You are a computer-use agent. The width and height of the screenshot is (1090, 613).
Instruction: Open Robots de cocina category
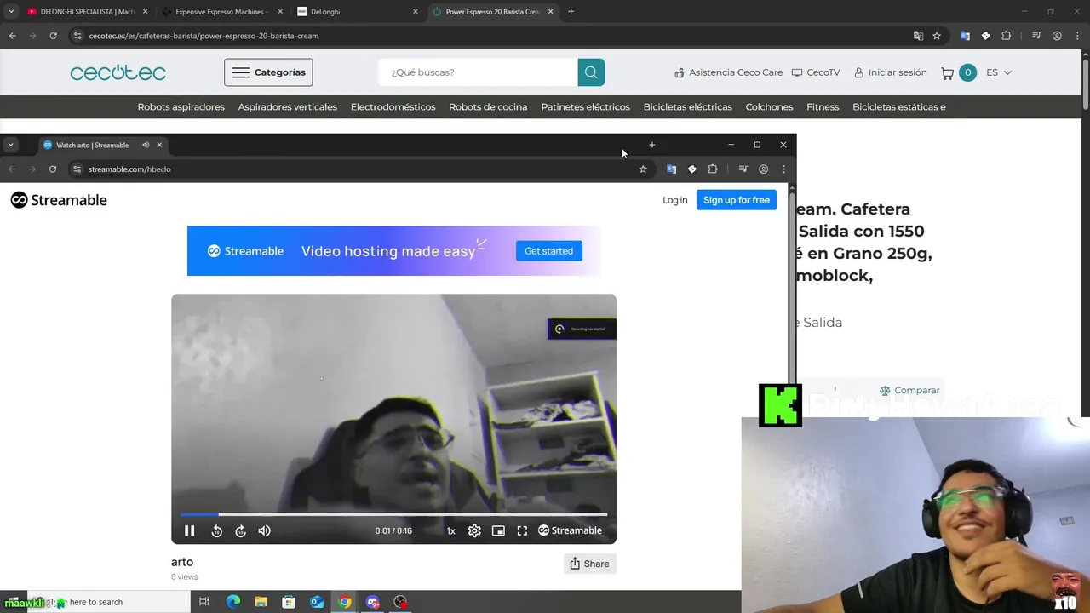[488, 107]
